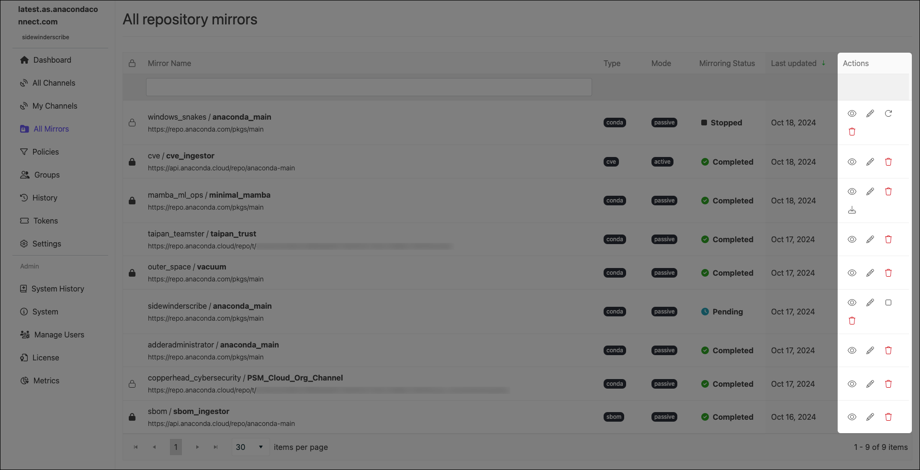Delete the windows_snakes anaconda_main mirror
The width and height of the screenshot is (920, 470).
click(852, 132)
